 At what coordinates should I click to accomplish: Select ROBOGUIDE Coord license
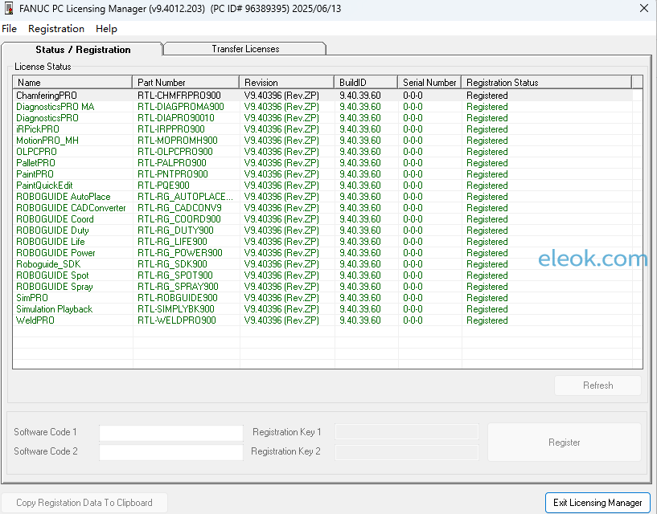[x=322, y=219]
